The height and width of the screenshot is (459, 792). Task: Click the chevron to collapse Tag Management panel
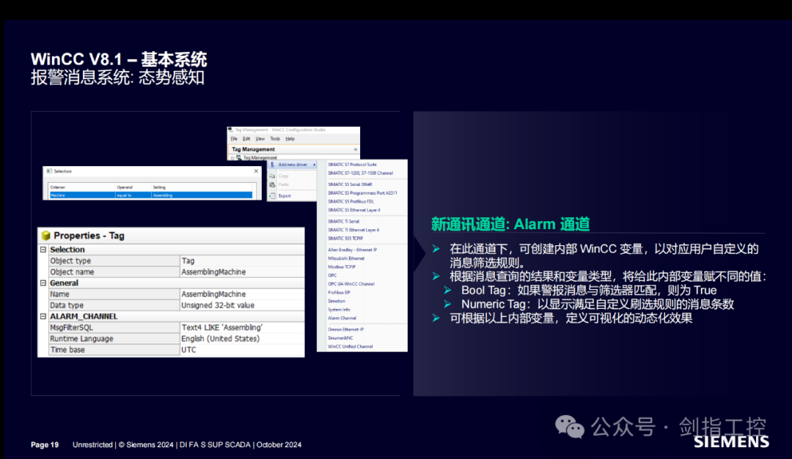[355, 149]
